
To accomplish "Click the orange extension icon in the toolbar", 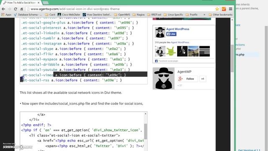I will pyautogui.click(x=224, y=9).
